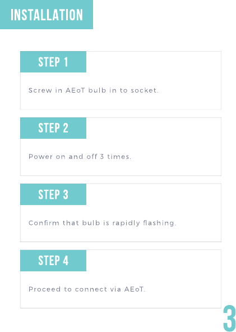This screenshot has height=332, width=236.
Task: Select the STEP 2 label
Action: (x=53, y=128)
